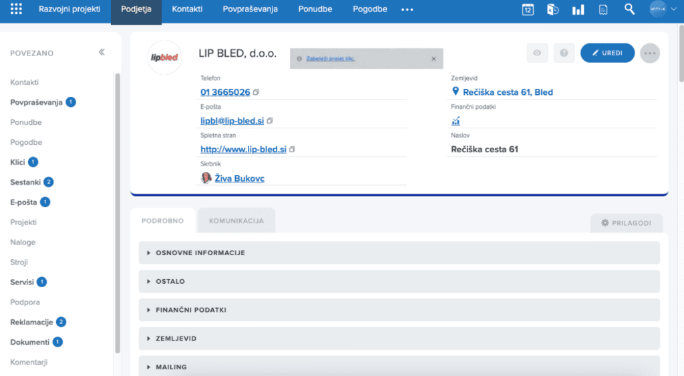Click the lipbled company logo
The width and height of the screenshot is (684, 376).
[164, 57]
